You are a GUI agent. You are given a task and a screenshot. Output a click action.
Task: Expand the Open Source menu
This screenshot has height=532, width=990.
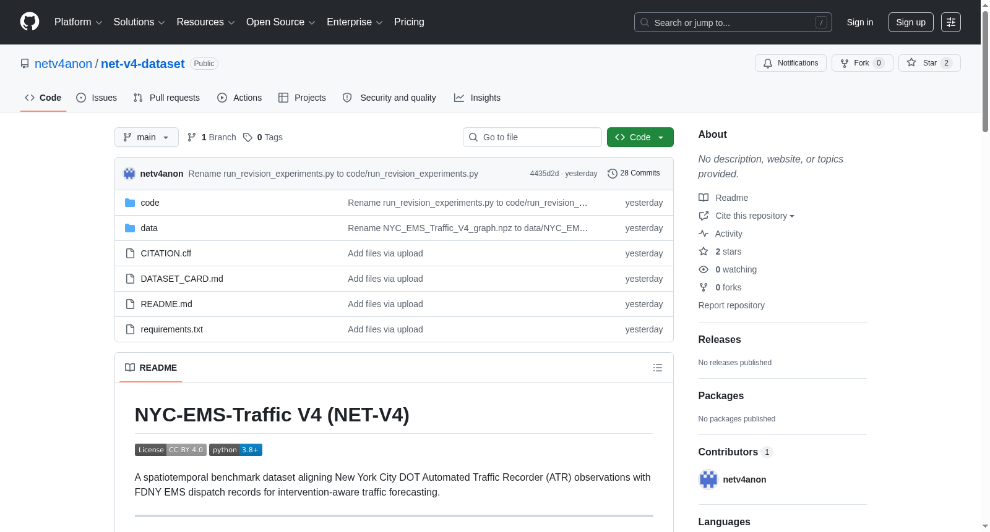pyautogui.click(x=281, y=22)
